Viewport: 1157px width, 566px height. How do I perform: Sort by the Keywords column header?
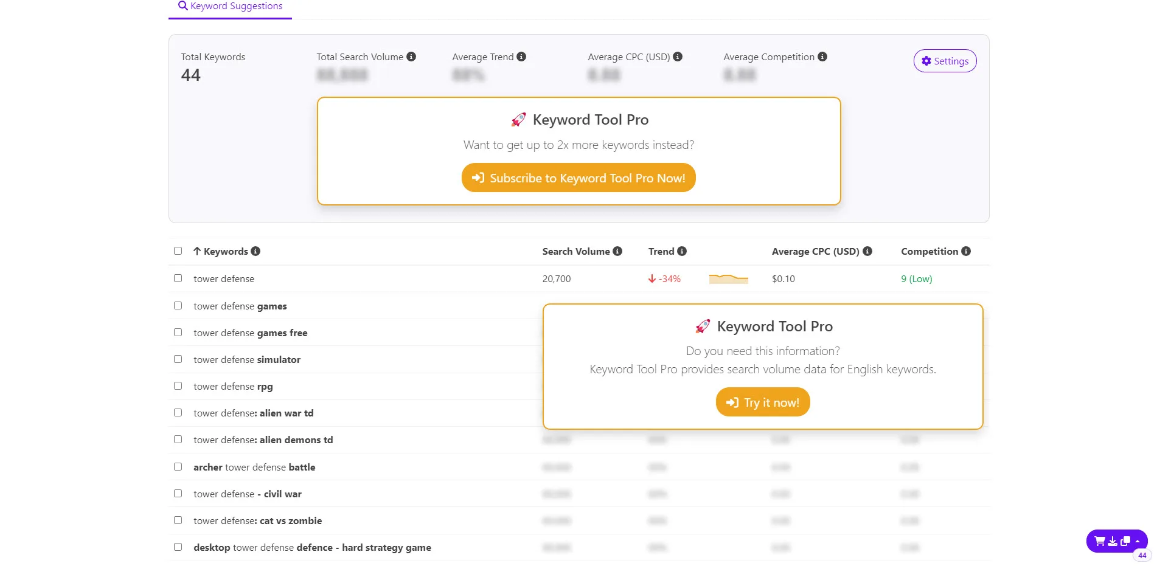click(x=225, y=252)
